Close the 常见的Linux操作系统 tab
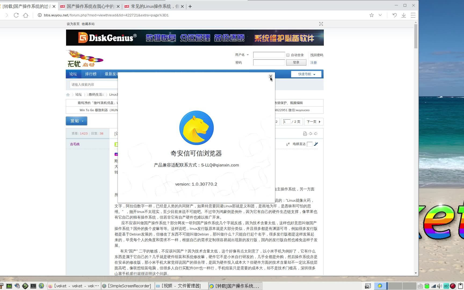This screenshot has height=290, width=464. [x=182, y=6]
